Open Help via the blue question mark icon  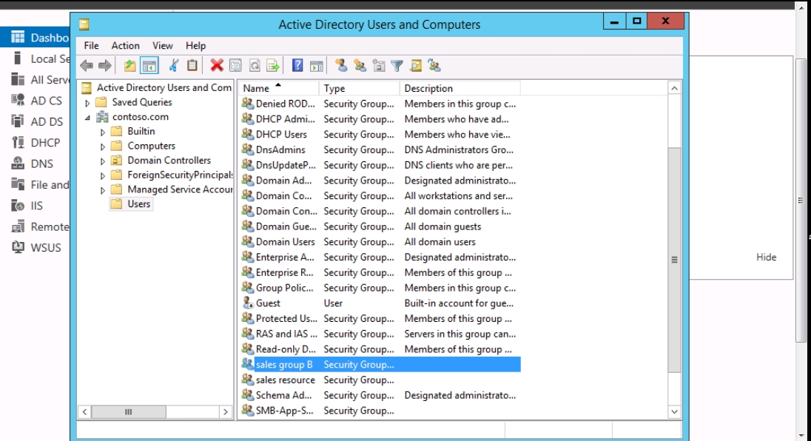click(x=297, y=66)
